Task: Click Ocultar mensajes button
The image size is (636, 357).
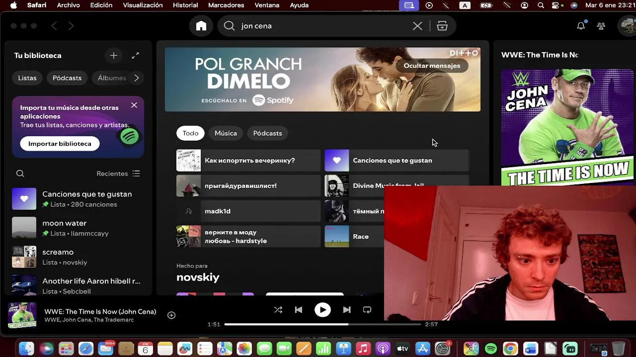Action: [432, 65]
